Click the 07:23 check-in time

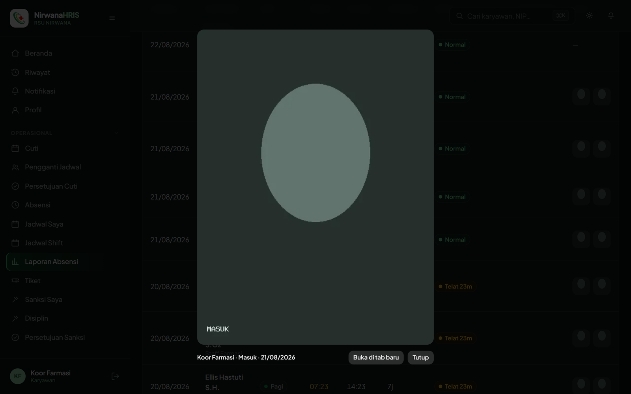click(x=319, y=387)
